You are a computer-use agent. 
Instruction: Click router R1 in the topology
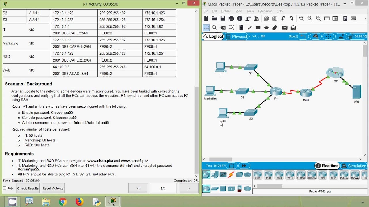[276, 92]
